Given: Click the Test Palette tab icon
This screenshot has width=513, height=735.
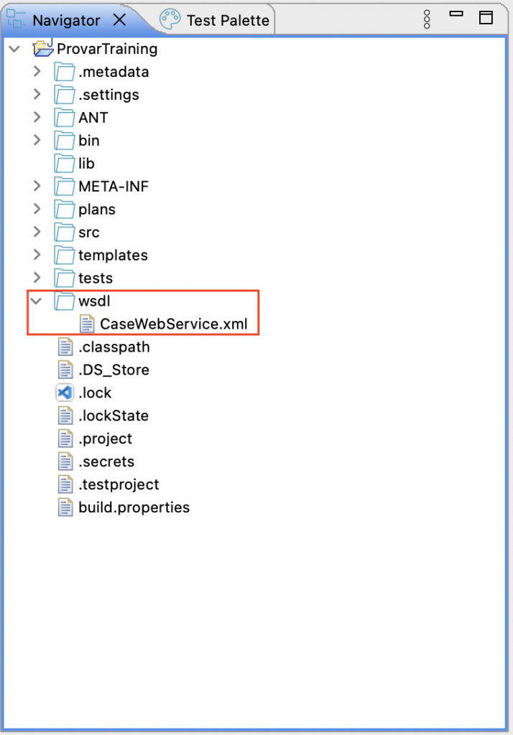Looking at the screenshot, I should point(170,19).
